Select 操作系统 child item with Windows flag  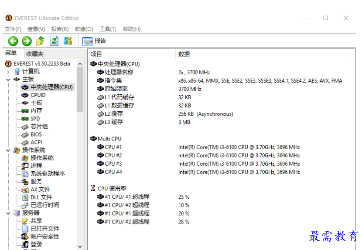point(38,158)
